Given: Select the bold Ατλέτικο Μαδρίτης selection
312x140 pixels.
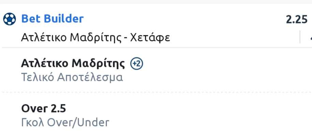Looking at the screenshot, I should point(73,64).
